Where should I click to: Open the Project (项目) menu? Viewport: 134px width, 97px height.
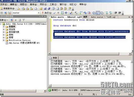tap(43, 4)
